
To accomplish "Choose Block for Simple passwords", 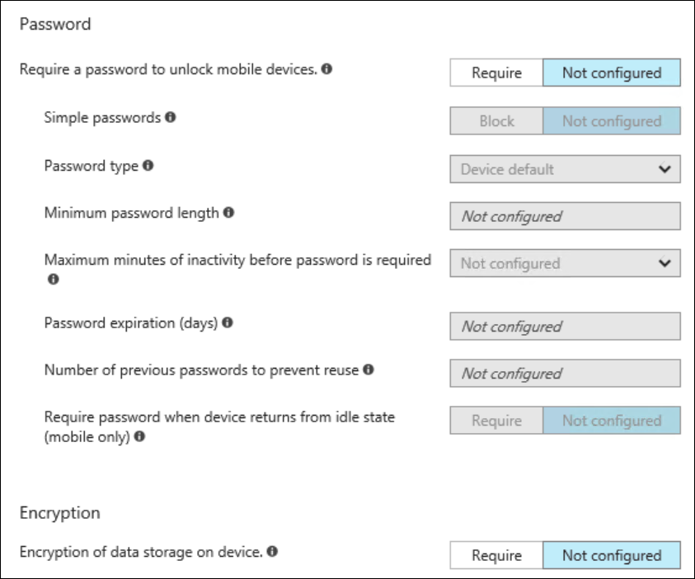I will (496, 120).
